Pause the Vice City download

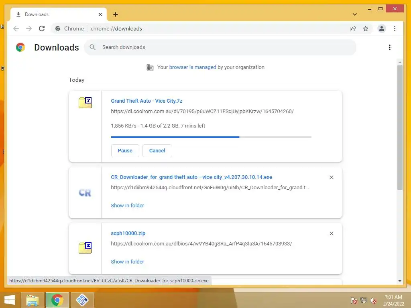coord(125,151)
